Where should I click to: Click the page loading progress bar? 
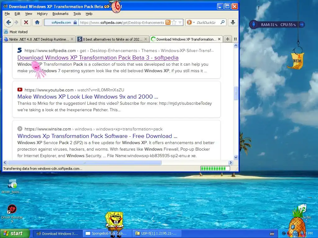[215, 168]
